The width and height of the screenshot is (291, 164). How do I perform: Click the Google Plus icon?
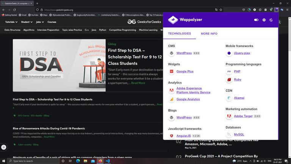click(172, 71)
